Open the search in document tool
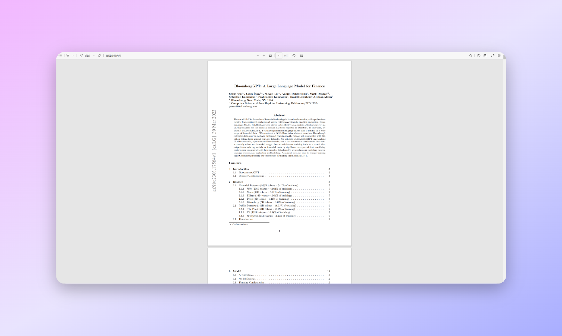562x336 pixels. click(471, 56)
